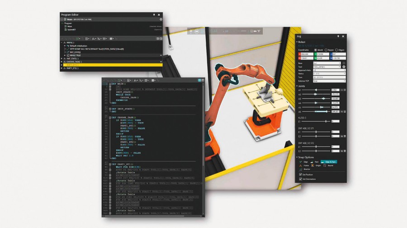Collapse DEF CHOOSE_TASK() fold marker

pyautogui.click(x=110, y=117)
